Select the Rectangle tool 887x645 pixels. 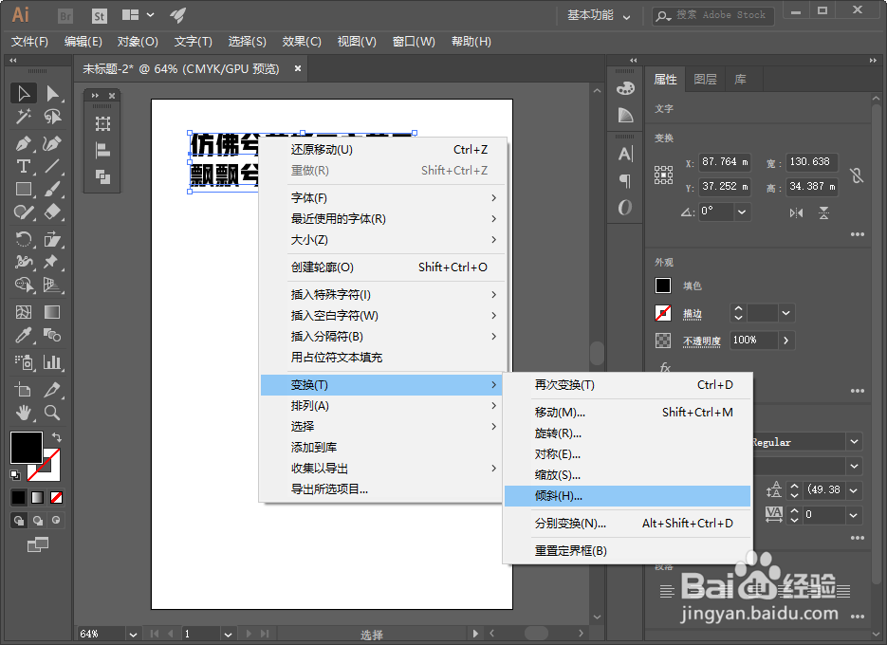24,189
